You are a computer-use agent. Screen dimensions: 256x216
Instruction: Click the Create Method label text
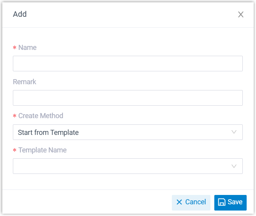point(41,116)
